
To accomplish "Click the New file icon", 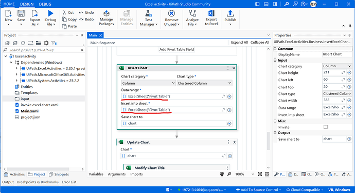I will (8, 13).
